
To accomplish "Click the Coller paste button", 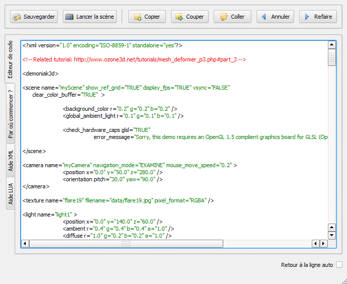I will (x=232, y=17).
